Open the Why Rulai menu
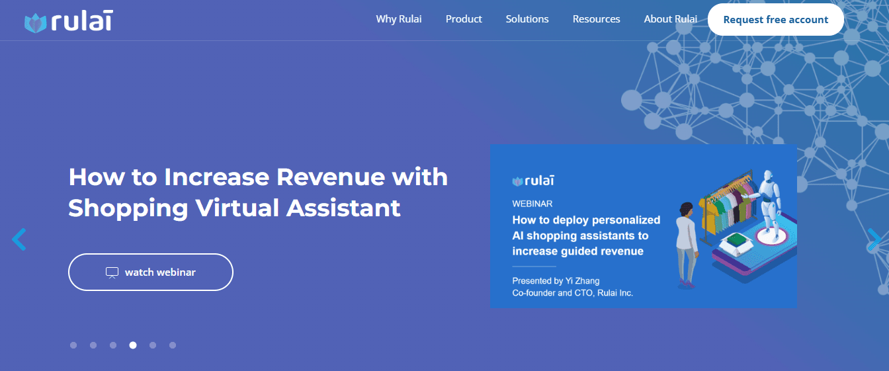The width and height of the screenshot is (889, 371). coord(399,19)
